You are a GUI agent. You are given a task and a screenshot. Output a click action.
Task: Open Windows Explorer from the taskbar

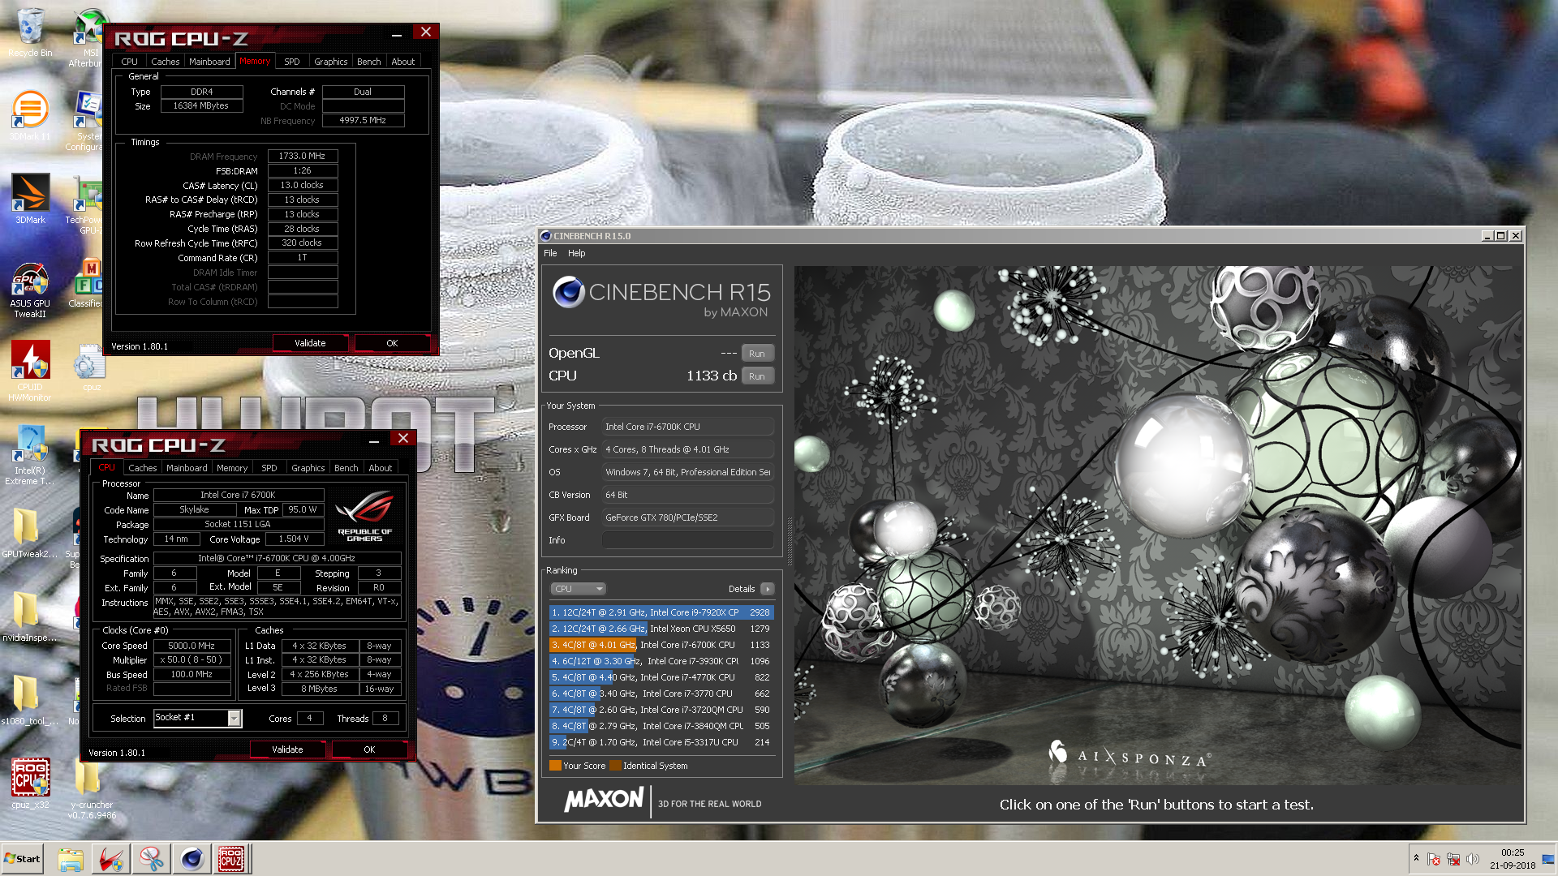point(71,859)
